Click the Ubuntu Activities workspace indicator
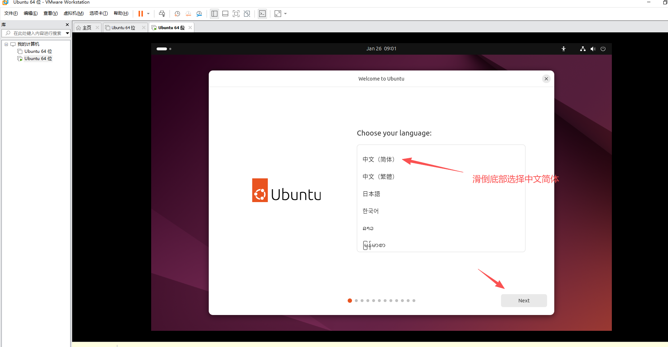 click(164, 49)
